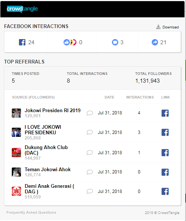Click the Facebook total interactions icon

coord(22,42)
